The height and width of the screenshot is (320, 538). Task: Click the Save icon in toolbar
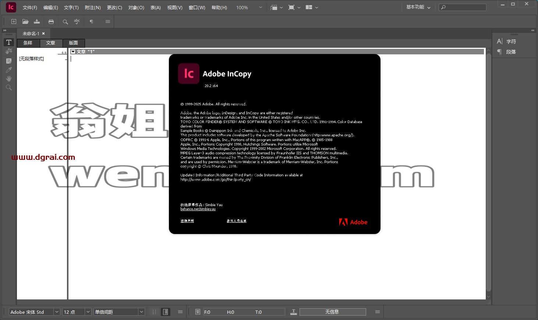(x=37, y=22)
